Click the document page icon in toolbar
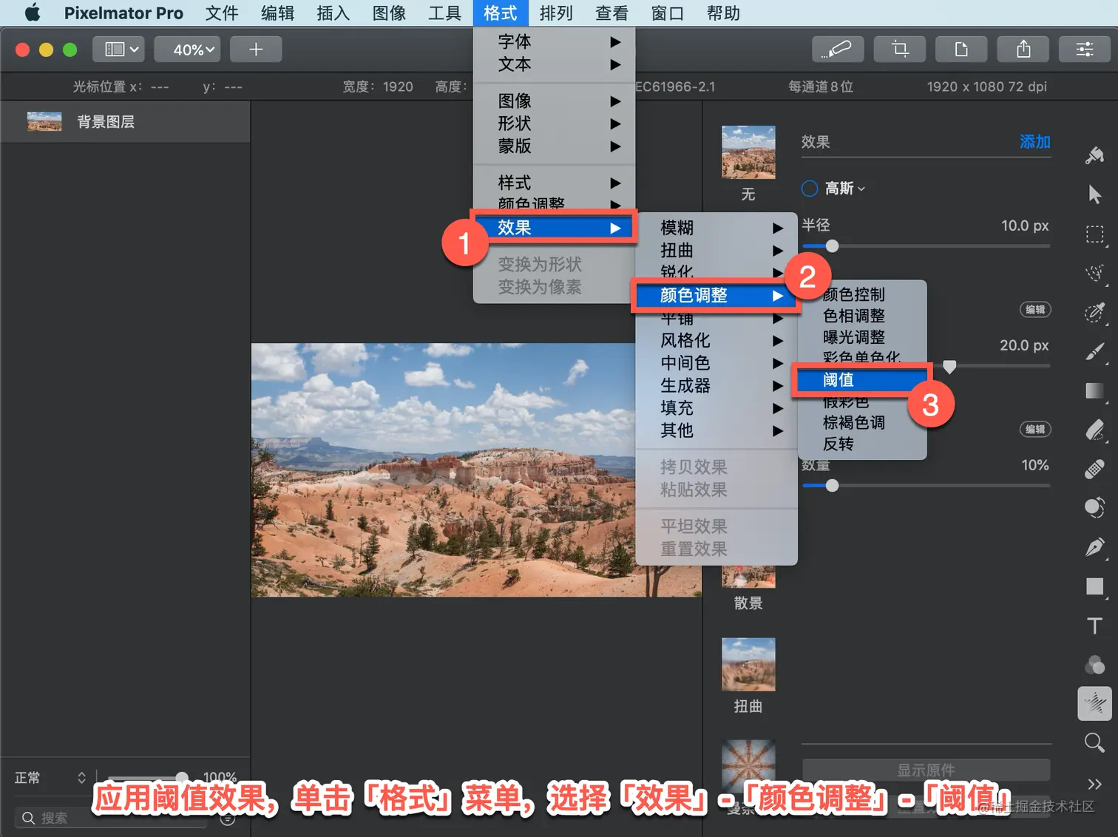Viewport: 1118px width, 837px height. 961,50
